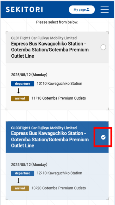Click the 11:10 arrival badge
This screenshot has width=115, height=205.
tap(20, 98)
